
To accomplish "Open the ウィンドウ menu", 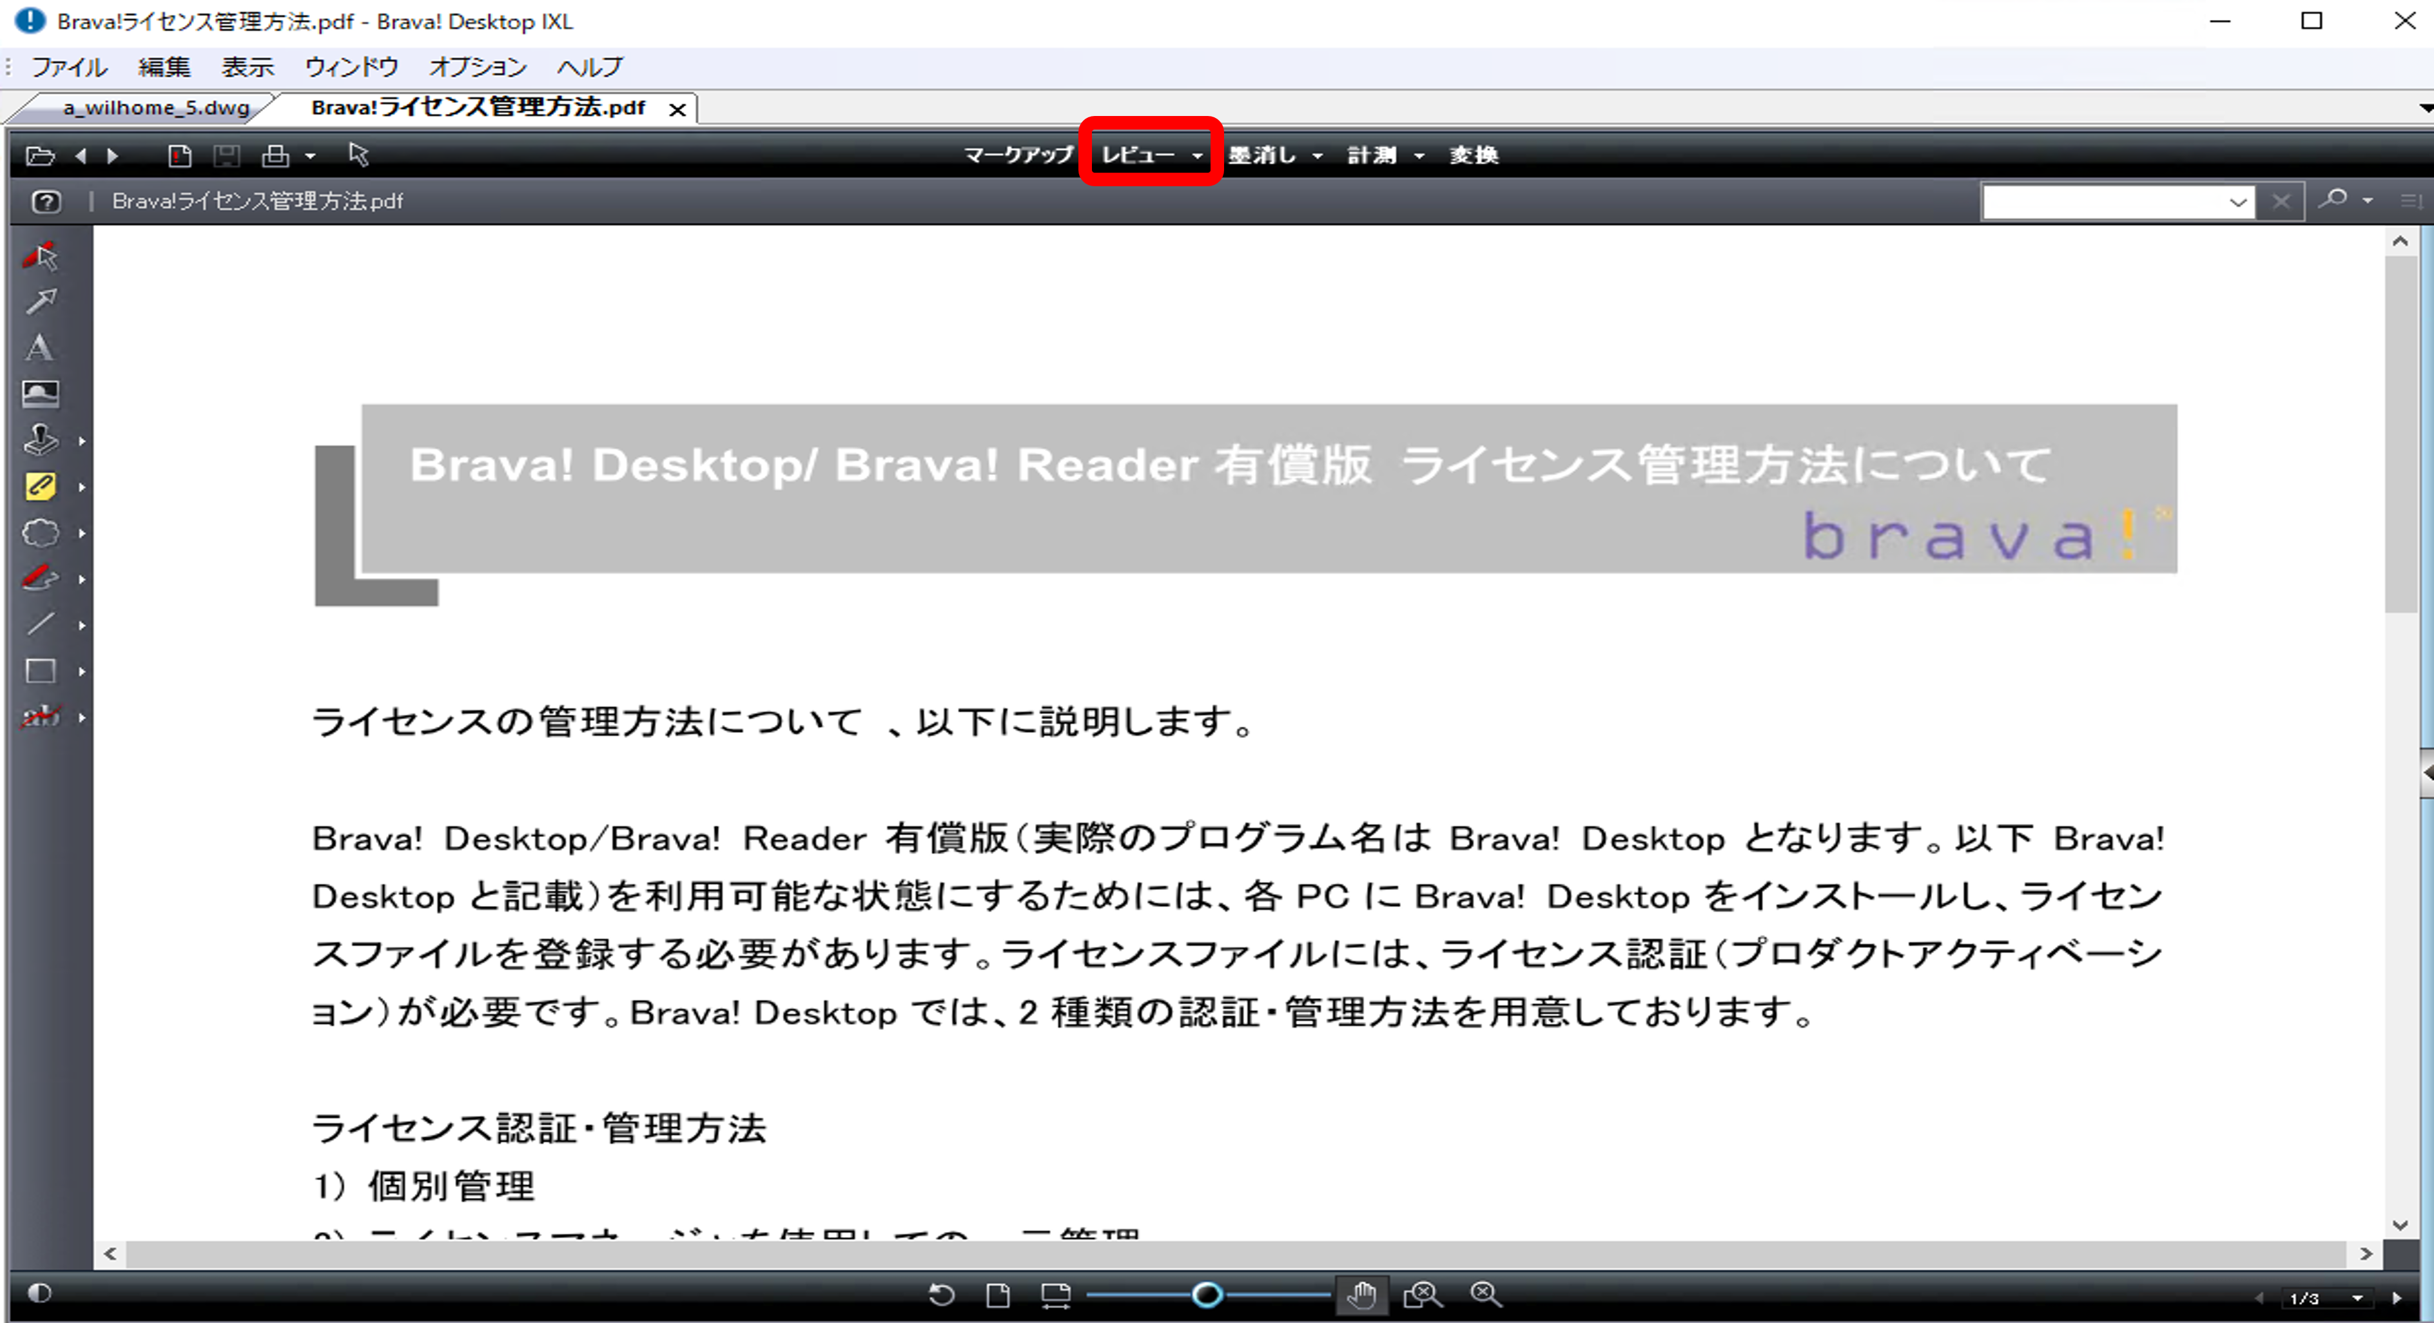I will 351,67.
